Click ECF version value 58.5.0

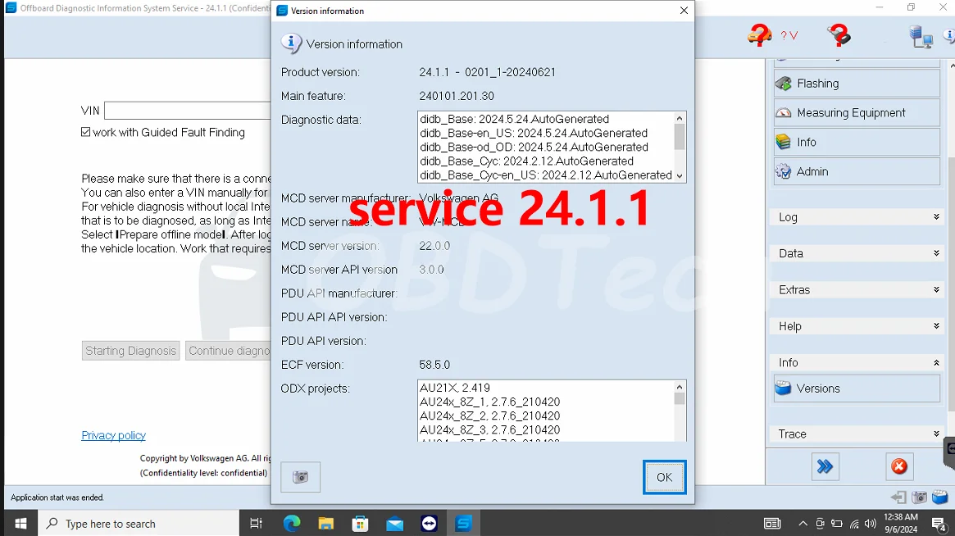(x=434, y=365)
